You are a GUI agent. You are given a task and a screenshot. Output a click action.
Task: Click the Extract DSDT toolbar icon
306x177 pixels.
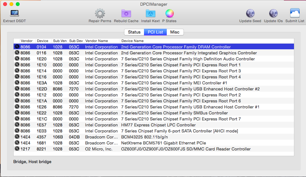pyautogui.click(x=15, y=14)
